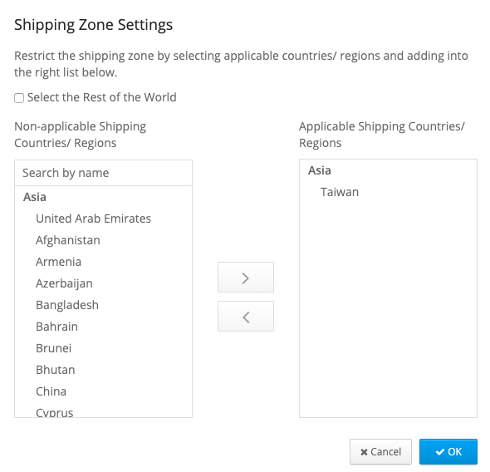Enable Select the Rest of the World checkbox
The image size is (490, 472).
tap(19, 98)
